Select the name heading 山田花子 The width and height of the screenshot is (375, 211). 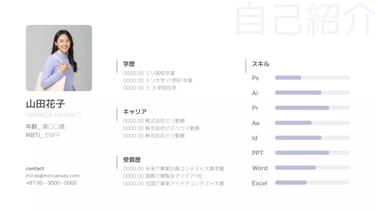[45, 104]
